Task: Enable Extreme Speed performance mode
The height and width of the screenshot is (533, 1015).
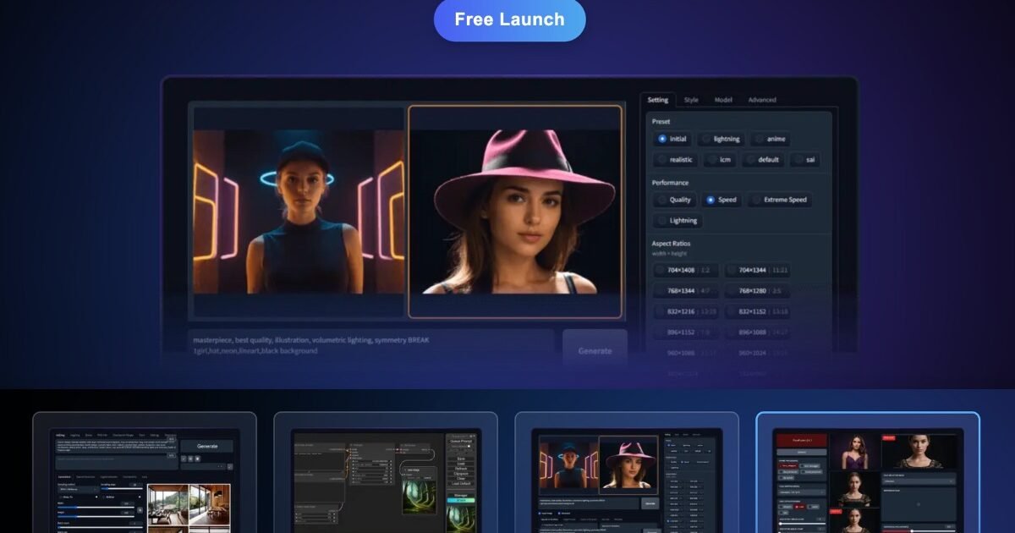Action: (x=779, y=200)
